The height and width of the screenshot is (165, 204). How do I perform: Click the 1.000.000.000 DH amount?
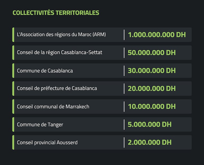[x=157, y=34]
